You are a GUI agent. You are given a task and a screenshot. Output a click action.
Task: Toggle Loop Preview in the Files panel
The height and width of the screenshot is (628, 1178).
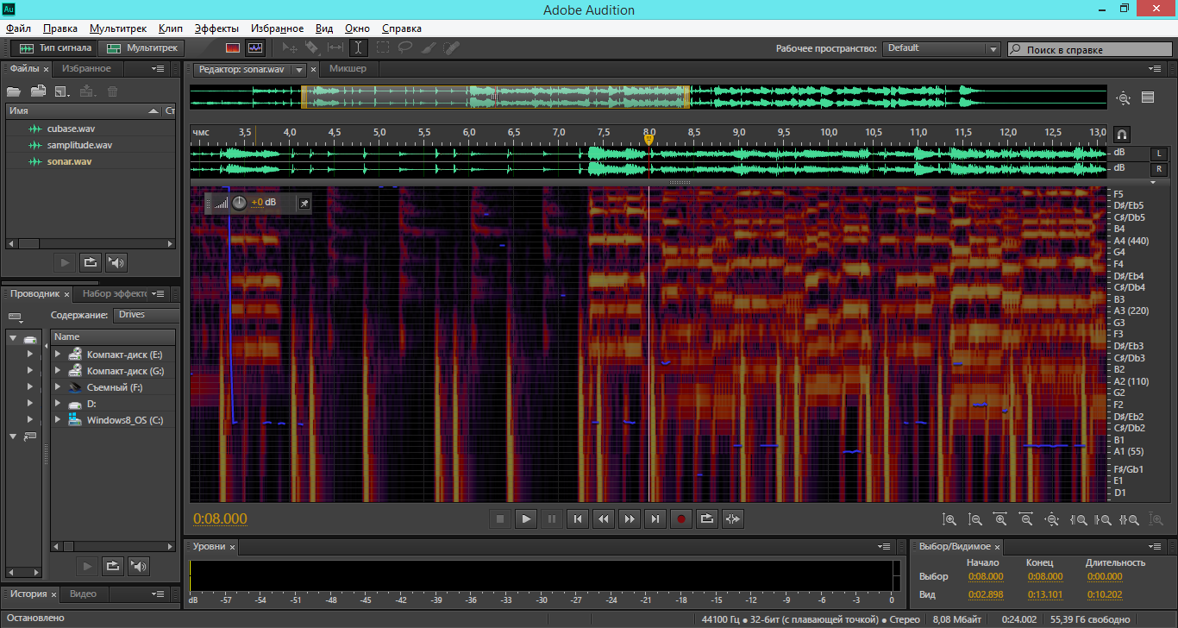(x=90, y=262)
